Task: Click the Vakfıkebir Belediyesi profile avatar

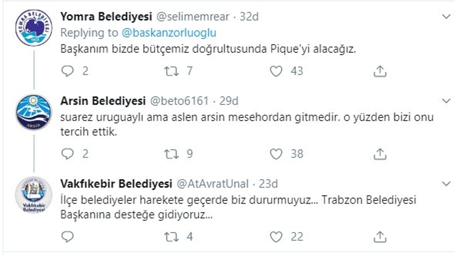Action: [34, 195]
